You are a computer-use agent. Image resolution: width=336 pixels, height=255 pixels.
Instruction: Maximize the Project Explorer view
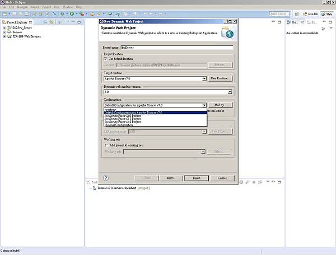[79, 22]
